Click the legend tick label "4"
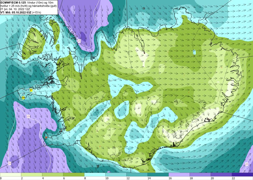 click(43, 178)
